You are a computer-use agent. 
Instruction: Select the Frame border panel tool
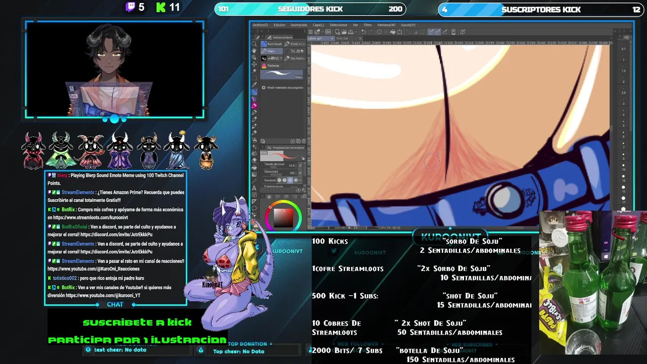pyautogui.click(x=254, y=195)
